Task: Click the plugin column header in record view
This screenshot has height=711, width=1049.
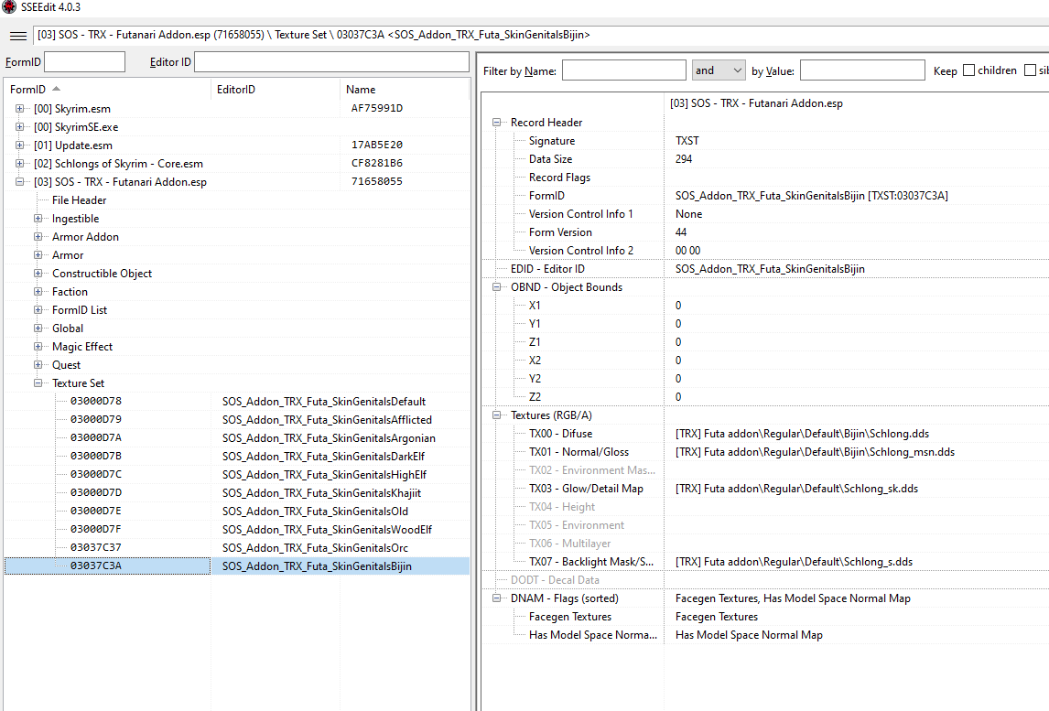Action: coord(756,103)
